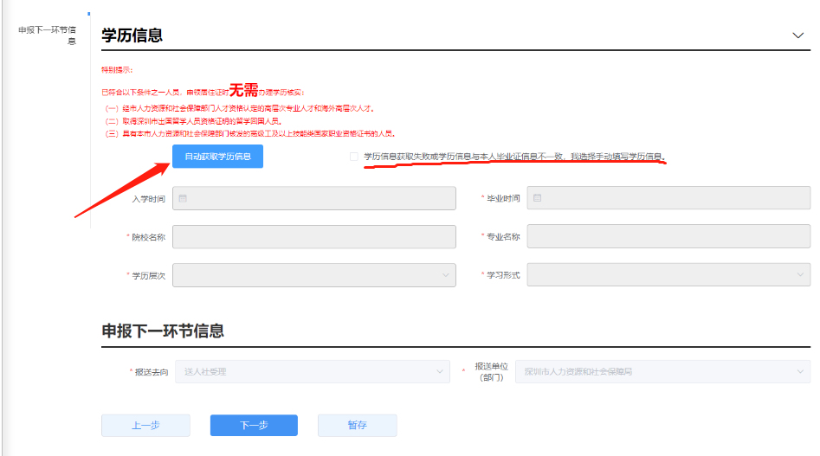
Task: Click calendar icon in 毕业时间 field
Action: pyautogui.click(x=537, y=198)
